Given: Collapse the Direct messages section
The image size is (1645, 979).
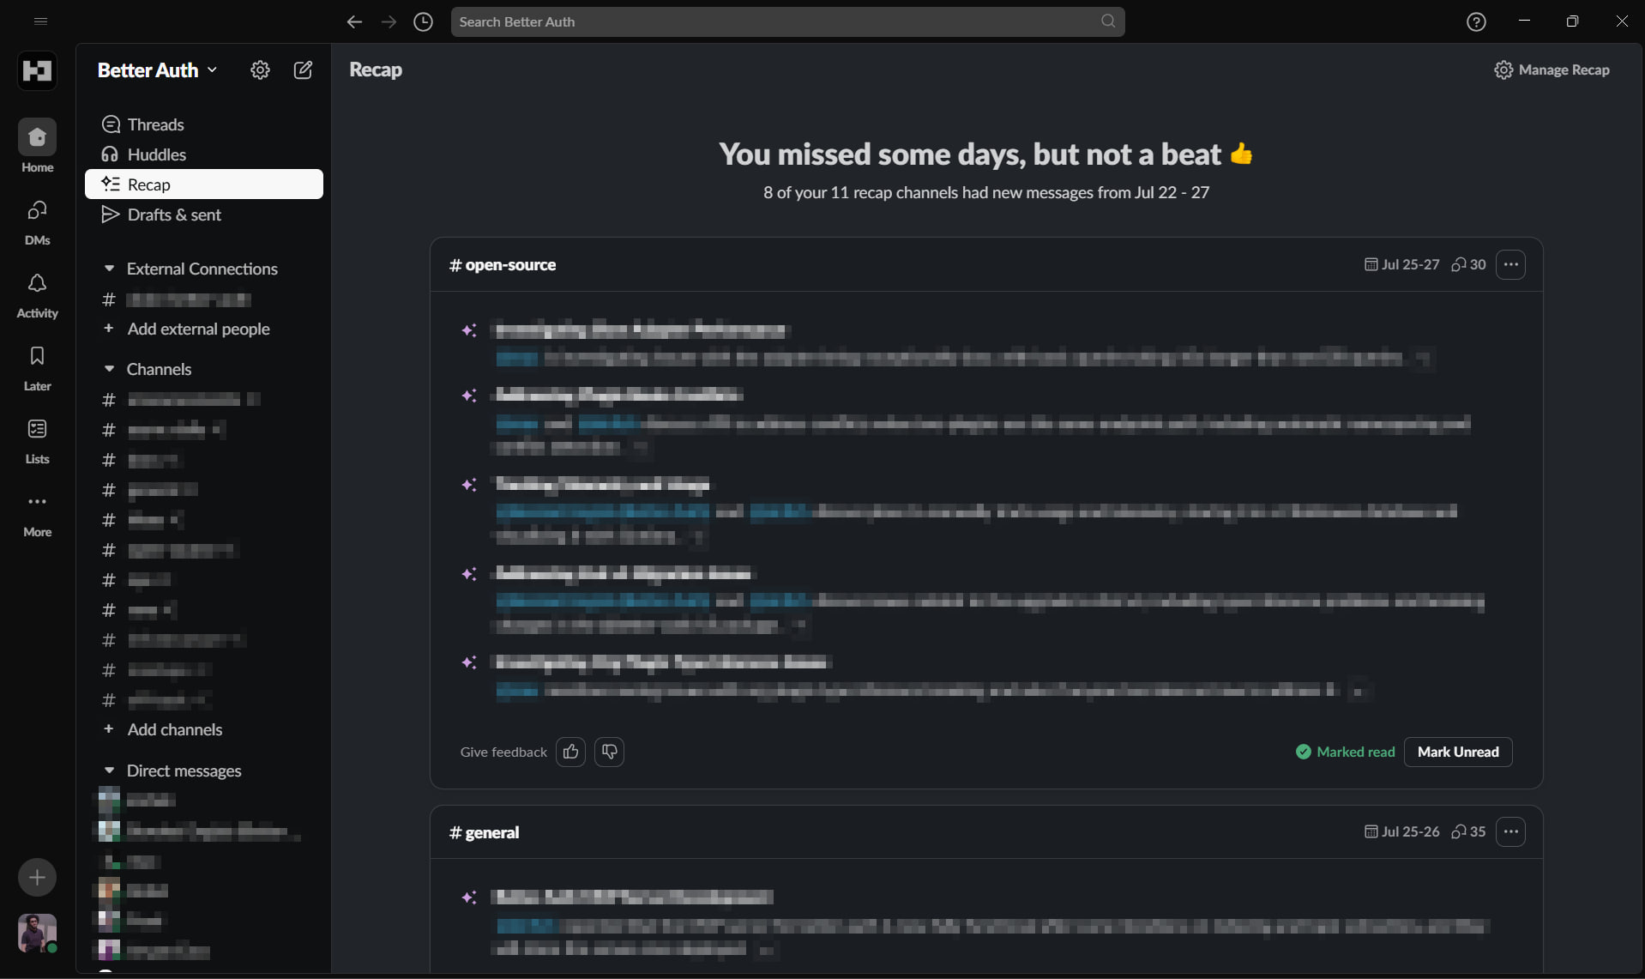Looking at the screenshot, I should (109, 771).
